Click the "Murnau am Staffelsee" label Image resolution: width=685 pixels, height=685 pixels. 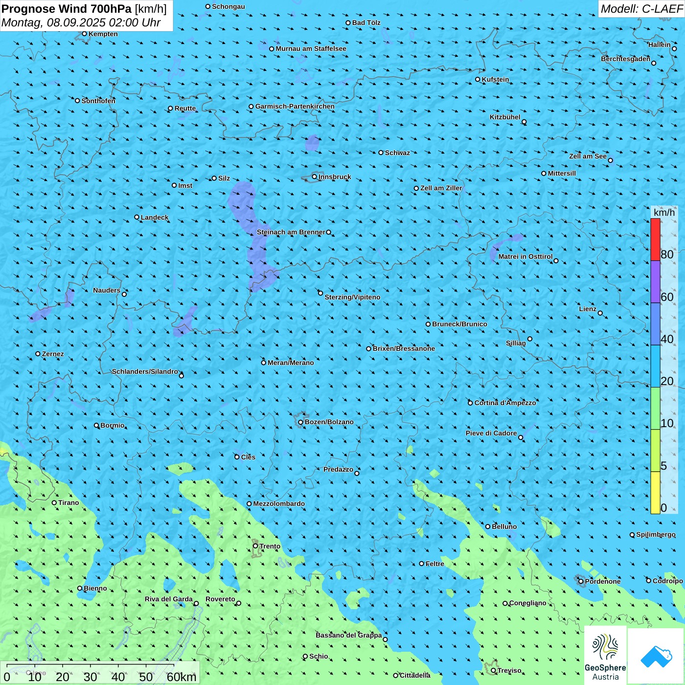[x=311, y=48]
